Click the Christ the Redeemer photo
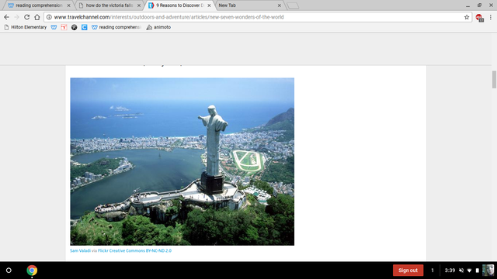This screenshot has width=497, height=279. click(x=182, y=162)
